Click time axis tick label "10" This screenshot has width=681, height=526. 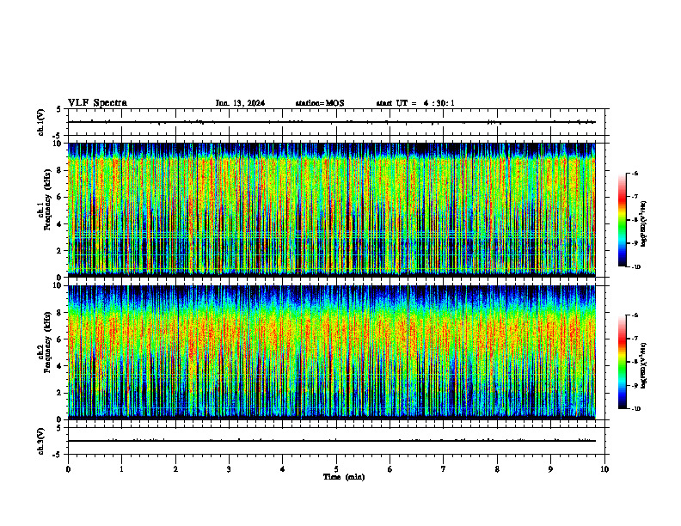(x=604, y=469)
